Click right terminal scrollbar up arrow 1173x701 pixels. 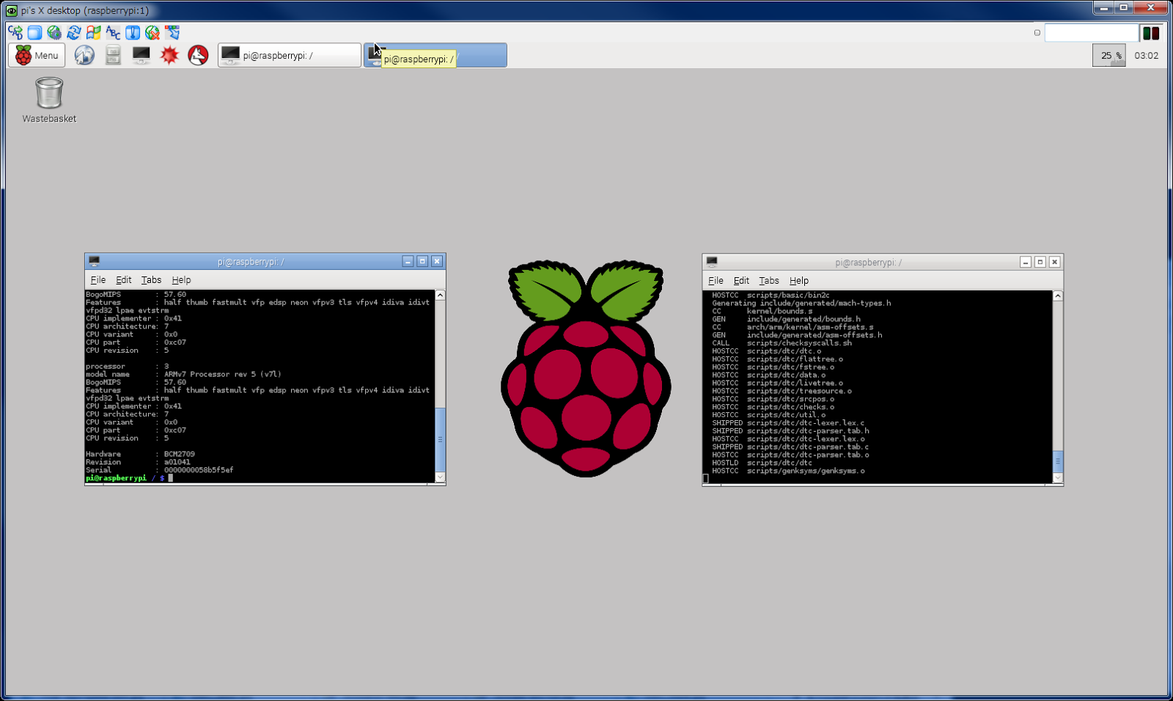(1058, 296)
